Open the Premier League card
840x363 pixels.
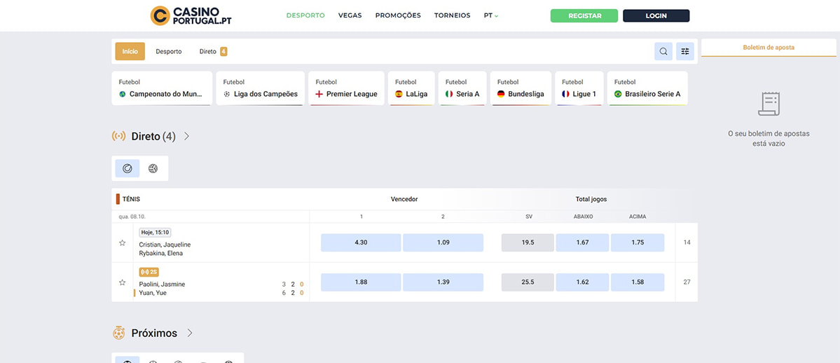coord(346,88)
